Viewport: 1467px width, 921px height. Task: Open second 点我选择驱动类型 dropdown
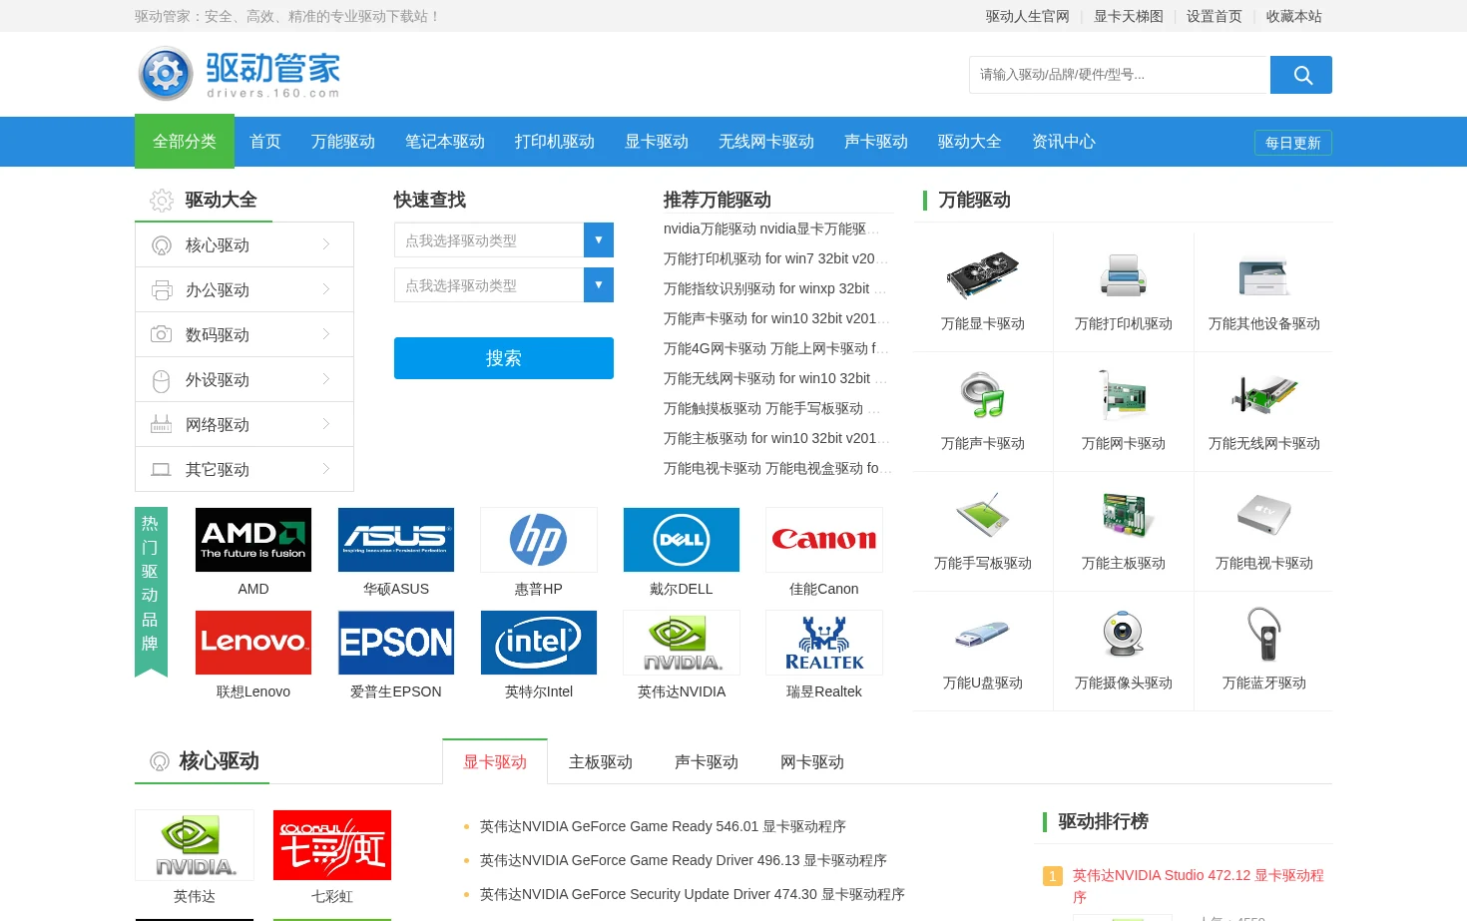pyautogui.click(x=504, y=285)
